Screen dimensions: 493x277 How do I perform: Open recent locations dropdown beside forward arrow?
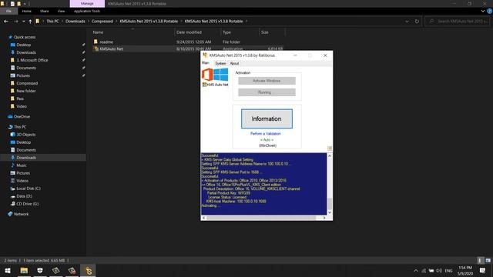tap(24, 22)
